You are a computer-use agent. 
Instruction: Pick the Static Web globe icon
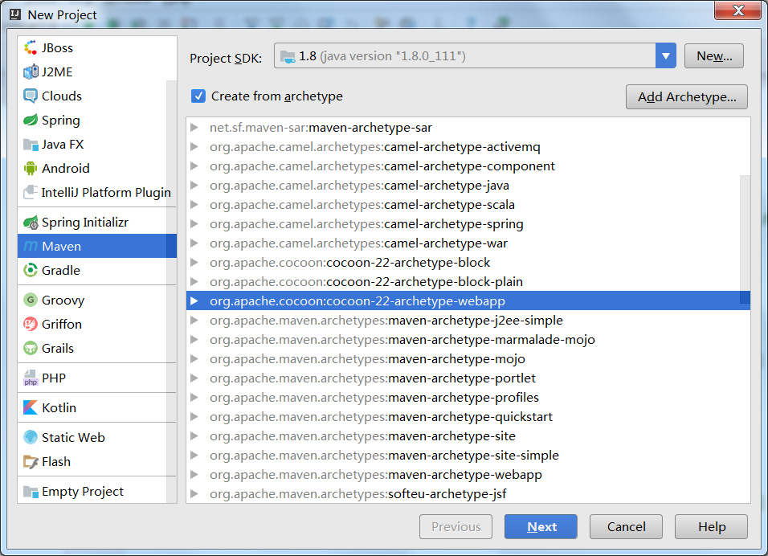(31, 437)
